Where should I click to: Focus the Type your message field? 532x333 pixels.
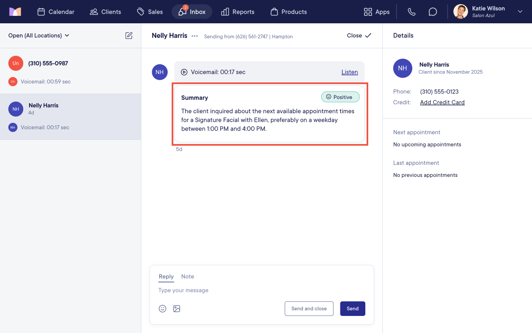click(x=262, y=290)
